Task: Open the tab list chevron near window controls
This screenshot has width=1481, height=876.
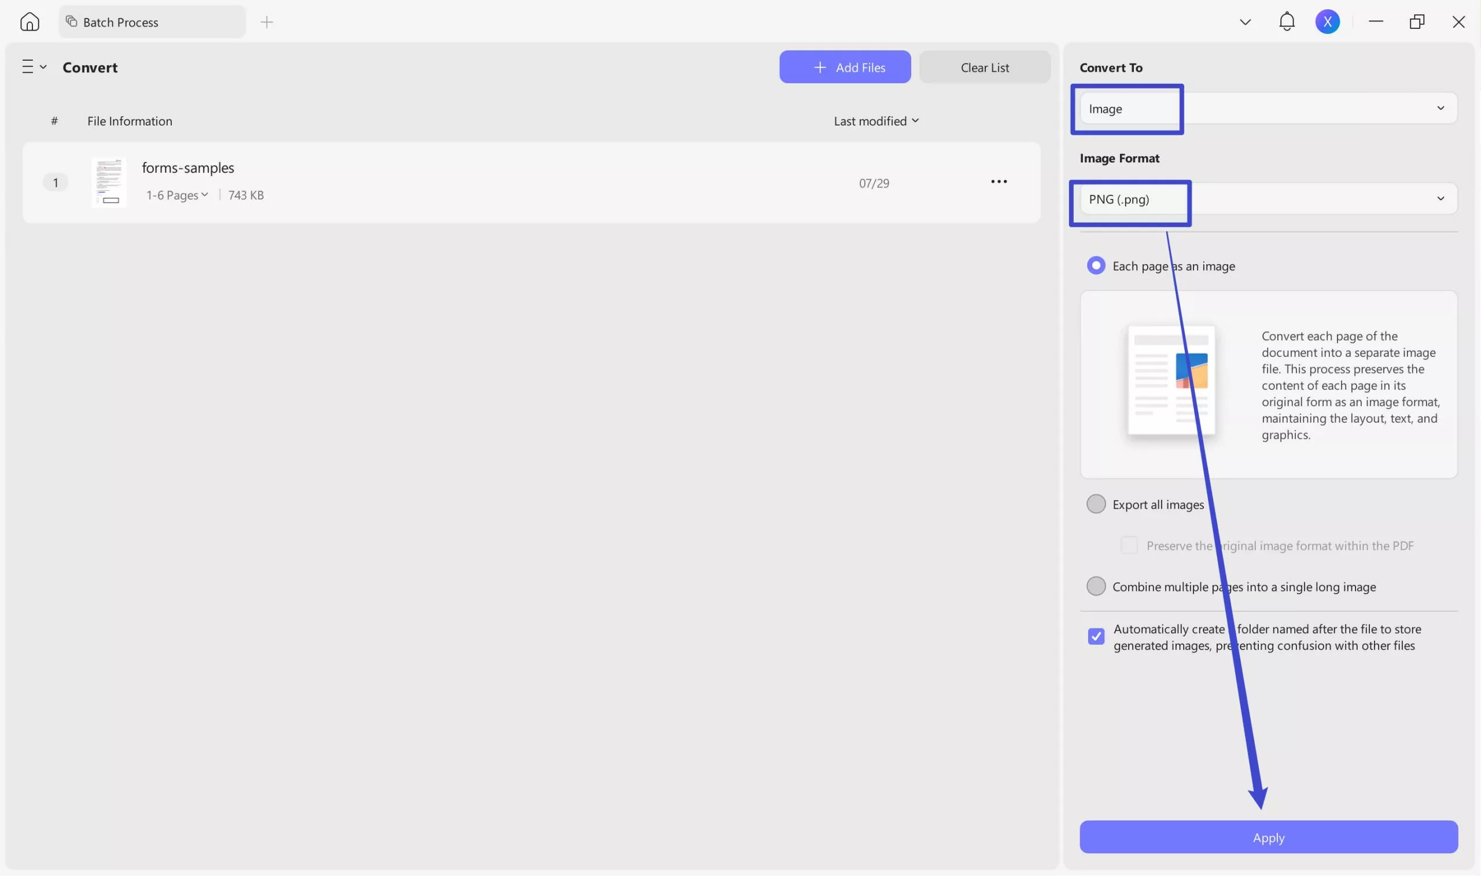Action: tap(1245, 21)
